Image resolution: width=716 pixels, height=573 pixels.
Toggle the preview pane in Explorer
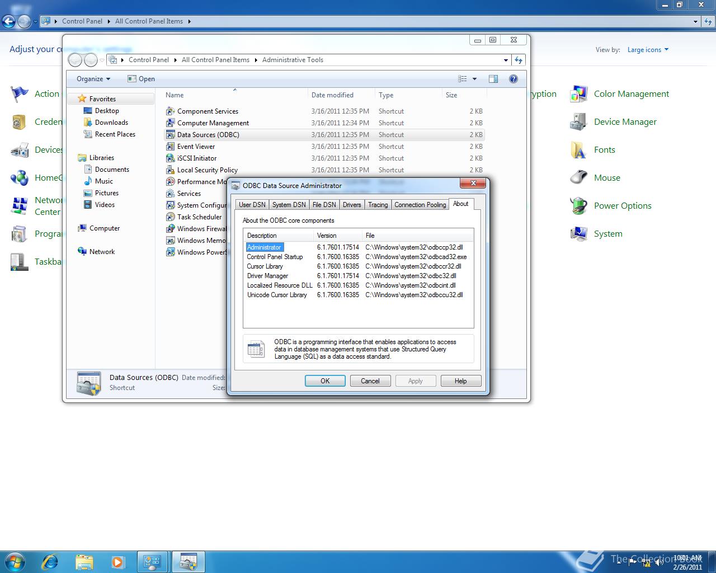click(x=493, y=78)
